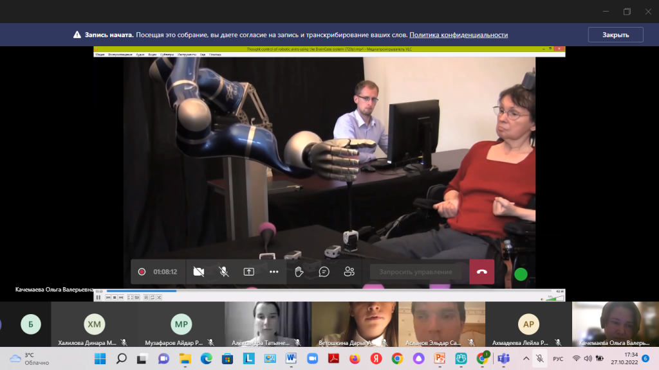Open the VLC Аудио menu
659x370 pixels.
coord(140,55)
